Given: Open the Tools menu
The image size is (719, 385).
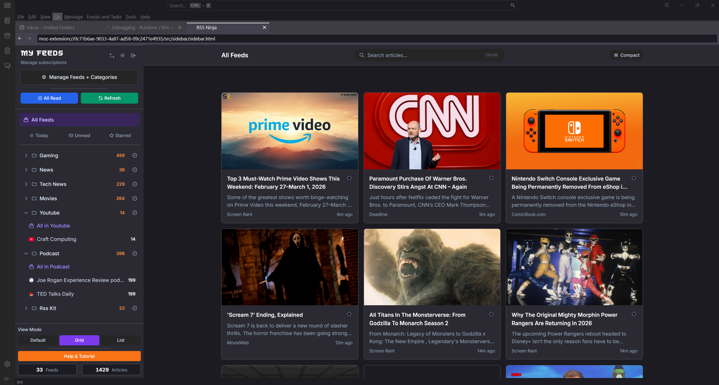Looking at the screenshot, I should [131, 17].
